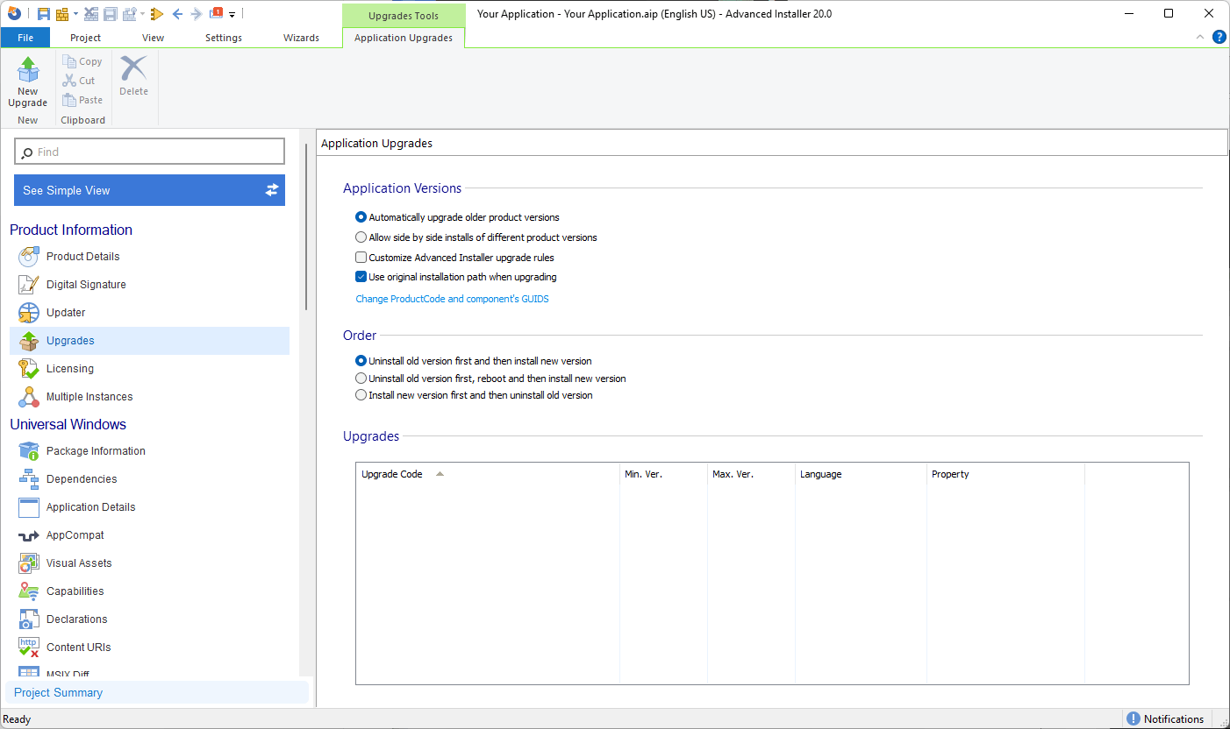Click the Language column header
Screen dimensions: 1230x729
861,474
